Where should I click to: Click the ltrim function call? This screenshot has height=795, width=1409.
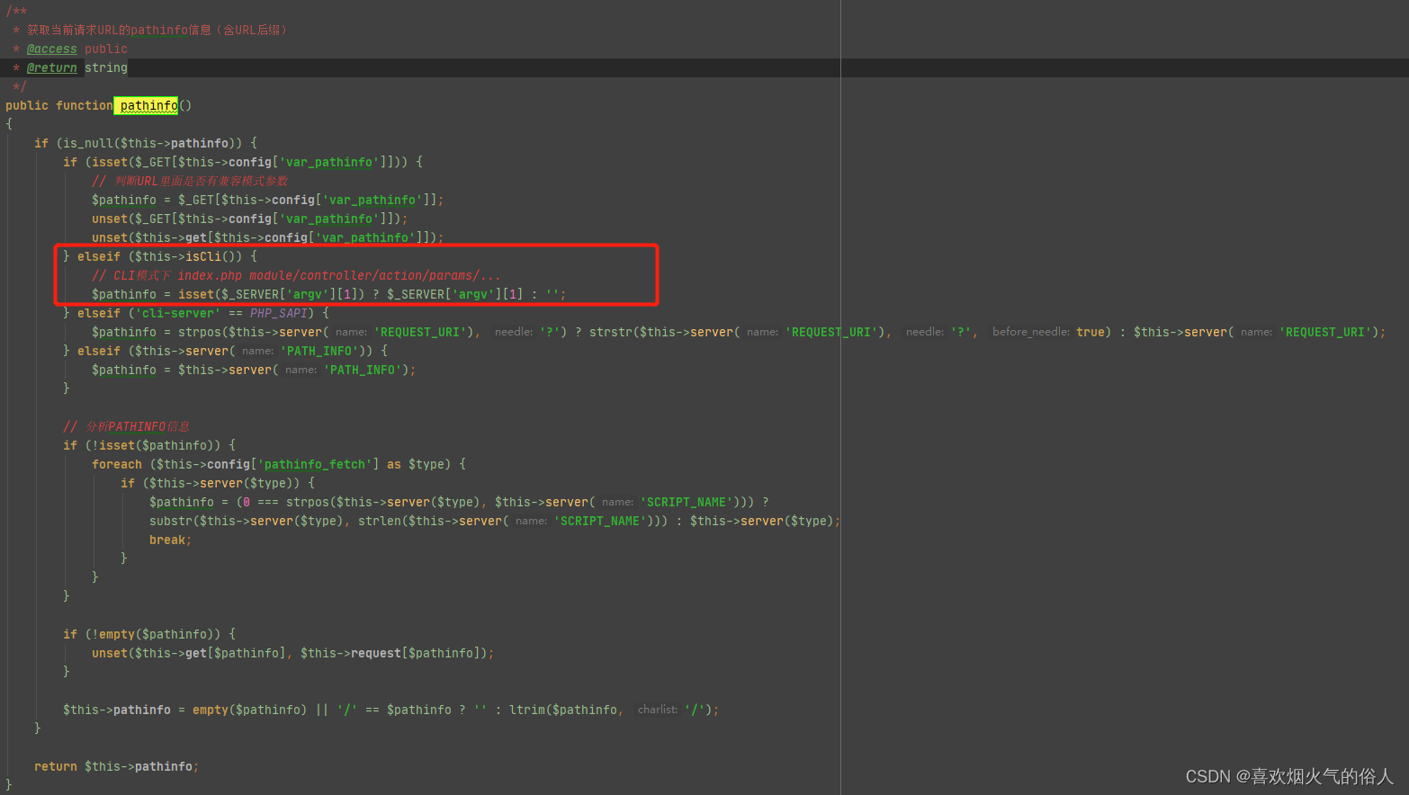click(527, 710)
